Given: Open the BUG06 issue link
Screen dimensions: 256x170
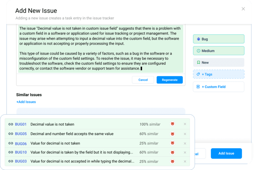Looking at the screenshot, I should tap(21, 143).
